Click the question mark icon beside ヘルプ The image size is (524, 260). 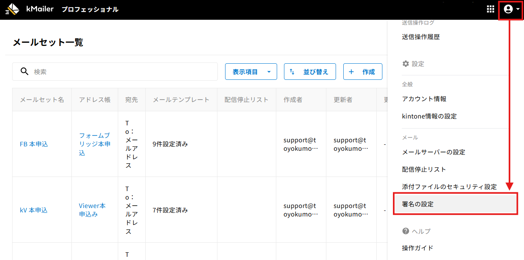pos(406,231)
